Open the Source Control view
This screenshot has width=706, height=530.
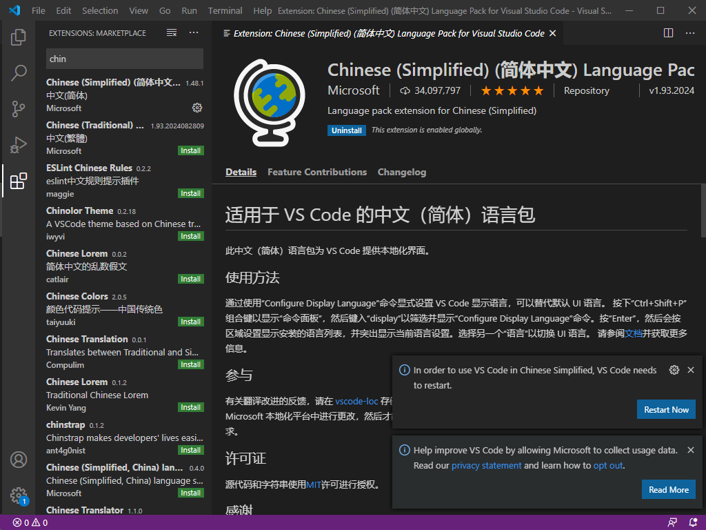pyautogui.click(x=19, y=108)
